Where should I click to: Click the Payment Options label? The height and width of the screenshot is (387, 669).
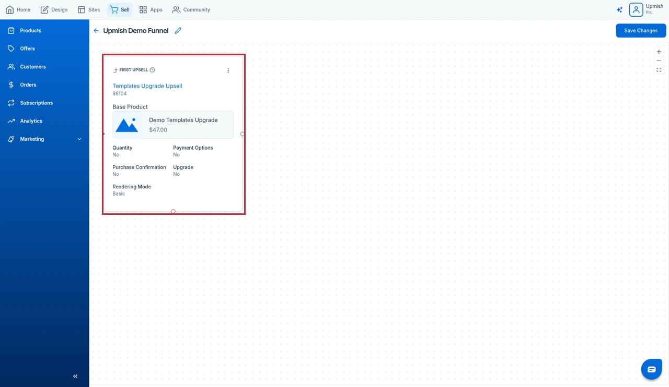[x=193, y=148]
